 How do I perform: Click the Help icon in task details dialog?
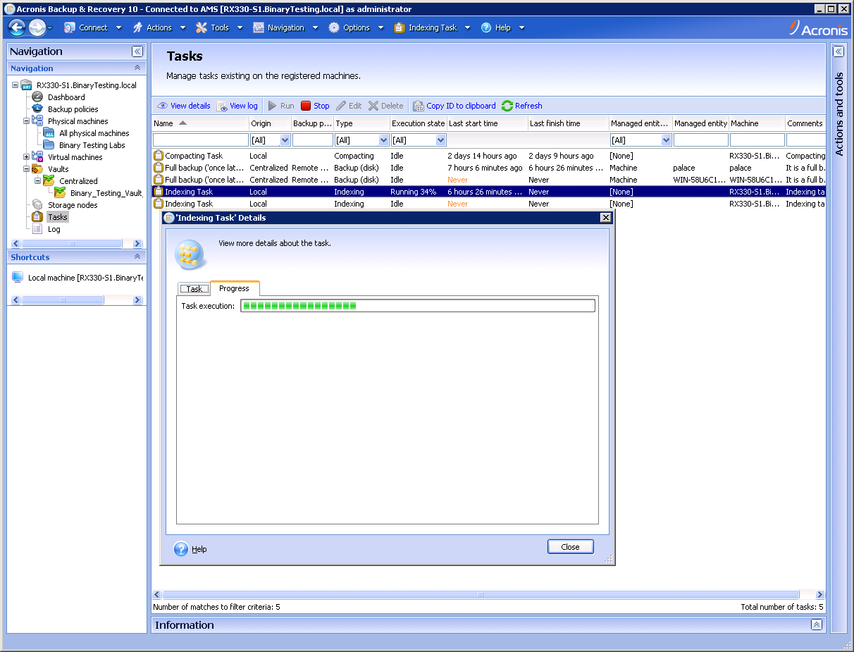click(x=181, y=549)
